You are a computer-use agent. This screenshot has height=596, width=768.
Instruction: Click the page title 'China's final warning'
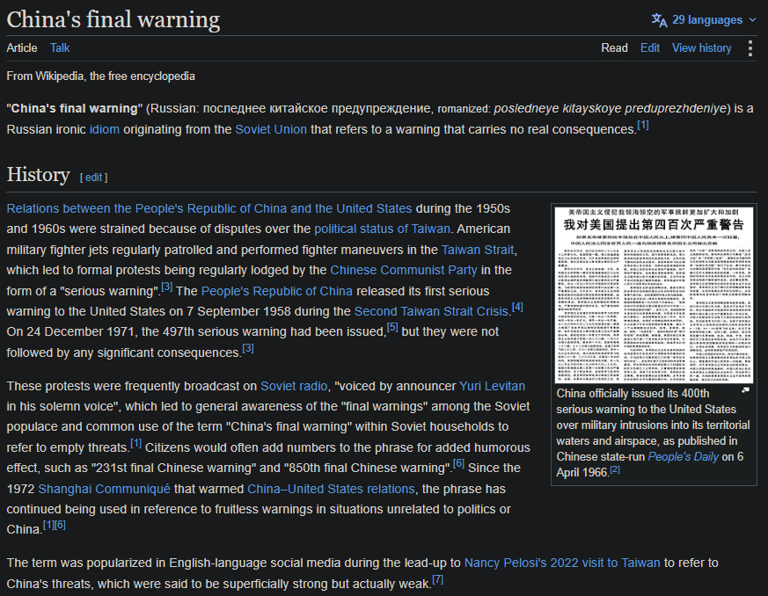[113, 20]
